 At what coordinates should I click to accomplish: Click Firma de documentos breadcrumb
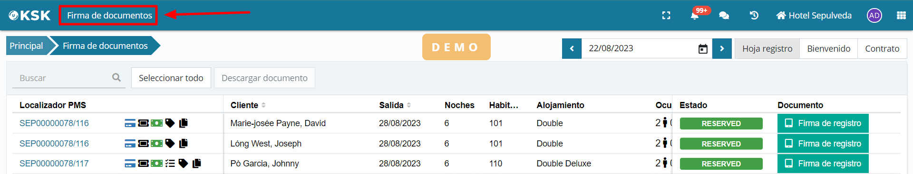(105, 46)
